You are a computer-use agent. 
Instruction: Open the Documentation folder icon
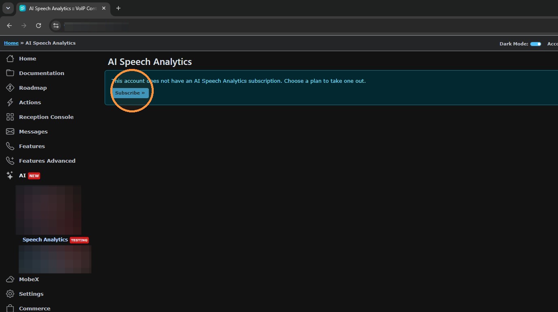(x=10, y=73)
